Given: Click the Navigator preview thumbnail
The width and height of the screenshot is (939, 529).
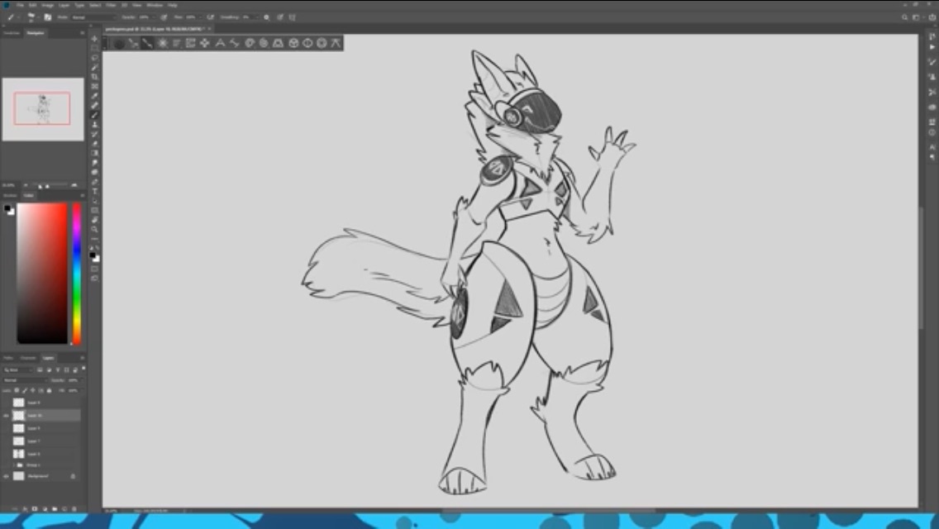Looking at the screenshot, I should 43,109.
